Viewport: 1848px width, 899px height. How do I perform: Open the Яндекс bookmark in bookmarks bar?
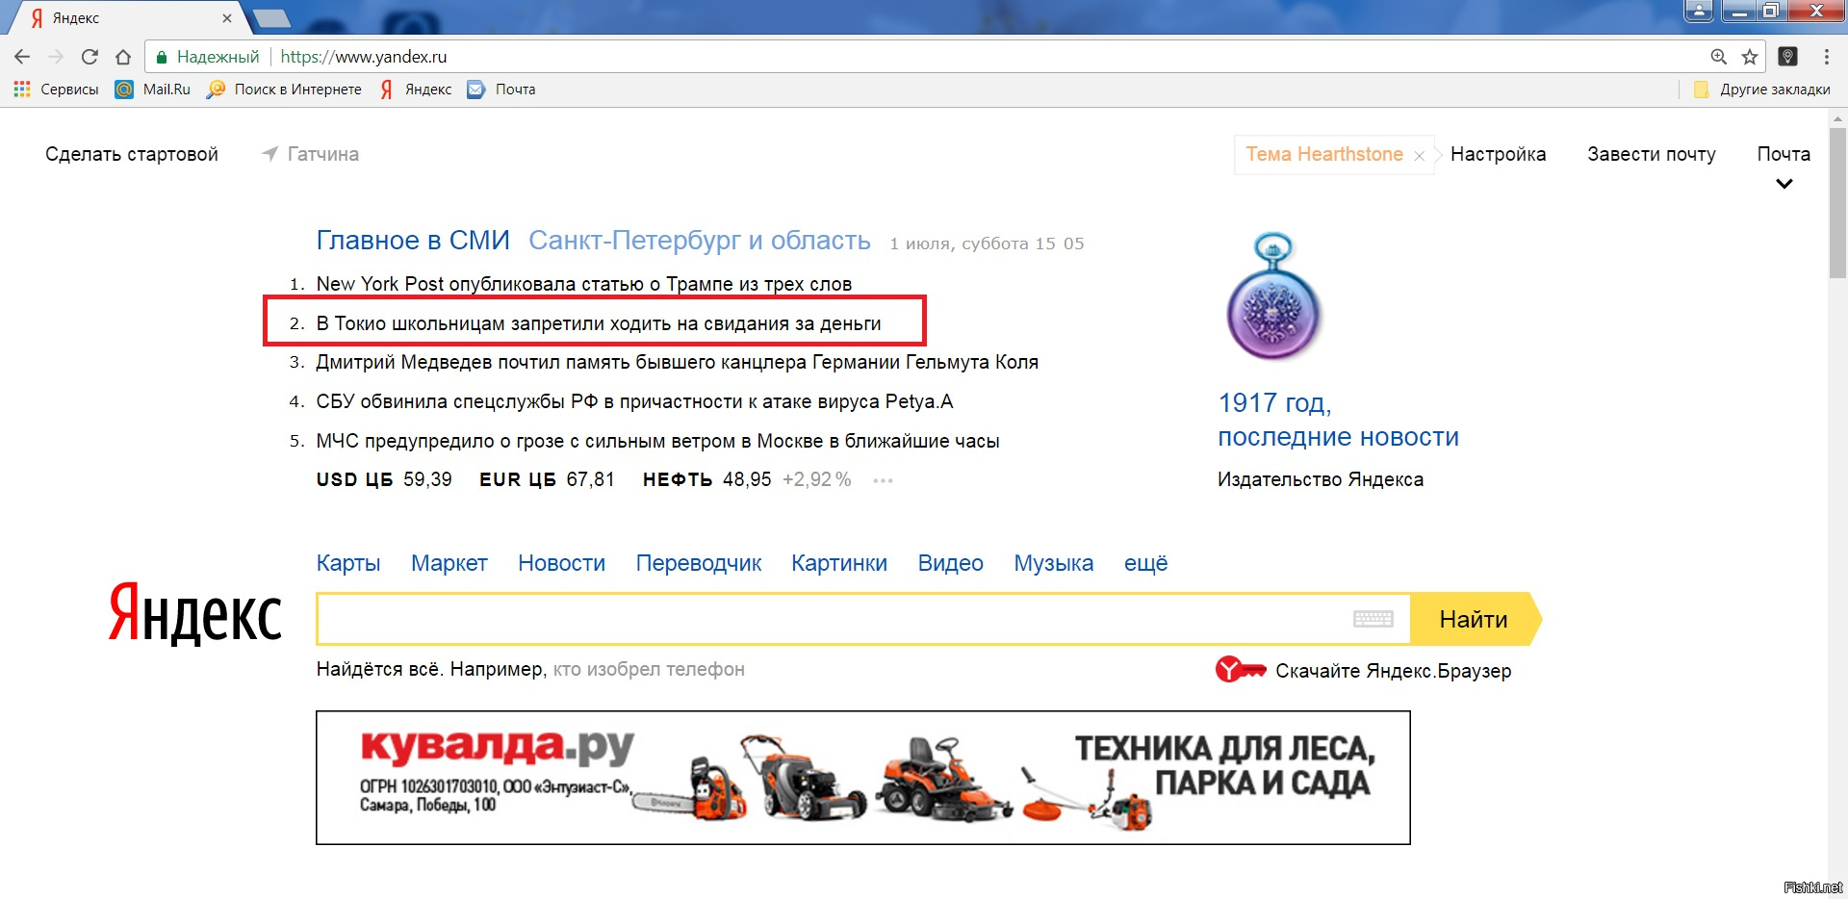[x=416, y=90]
